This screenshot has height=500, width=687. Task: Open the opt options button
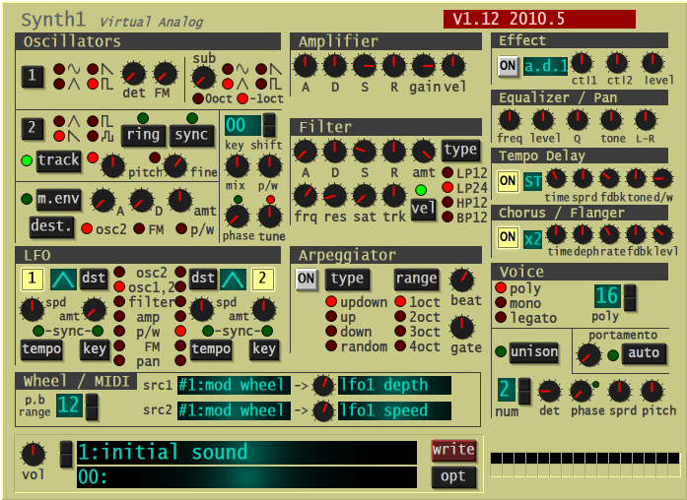453,476
